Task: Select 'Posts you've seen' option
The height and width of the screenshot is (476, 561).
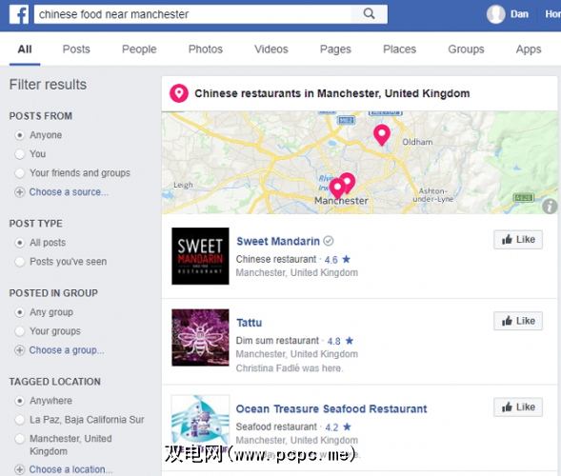Action: pyautogui.click(x=20, y=262)
